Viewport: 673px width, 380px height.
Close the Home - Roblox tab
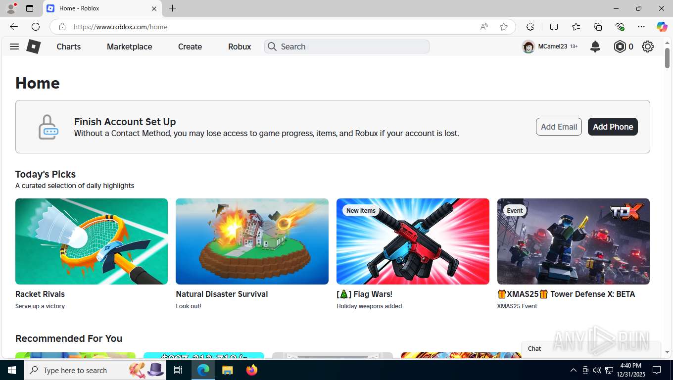[x=154, y=8]
